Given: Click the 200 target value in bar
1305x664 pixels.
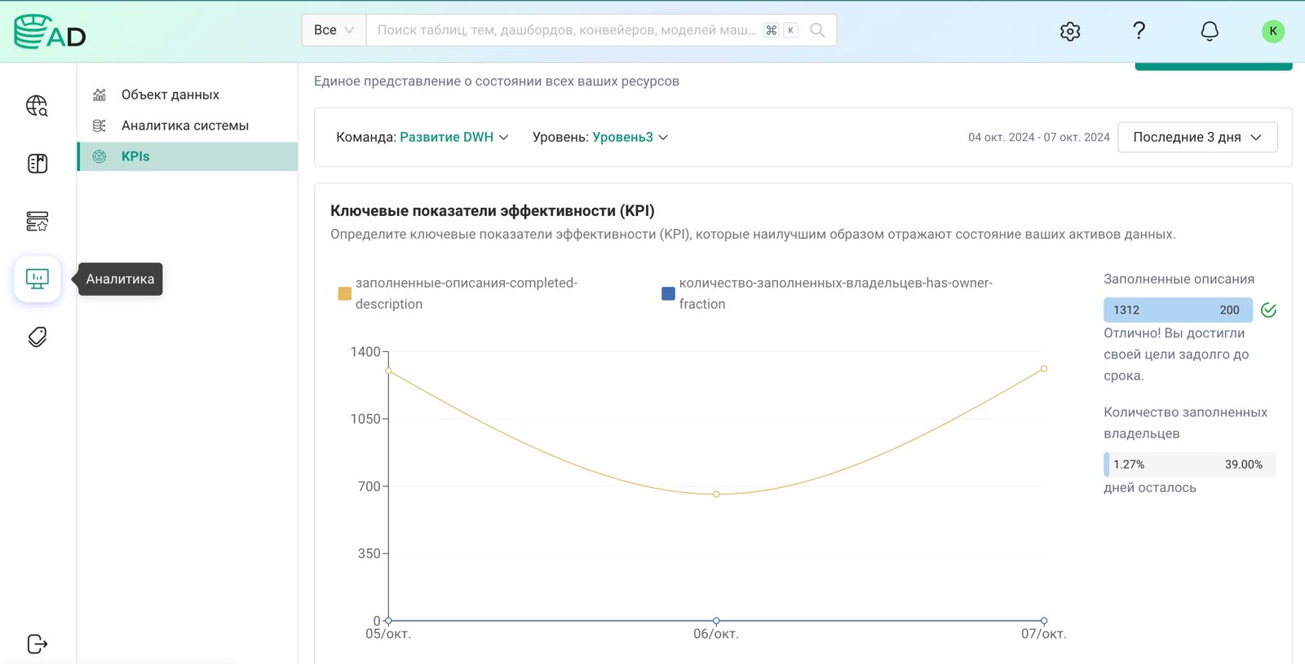Looking at the screenshot, I should point(1229,310).
